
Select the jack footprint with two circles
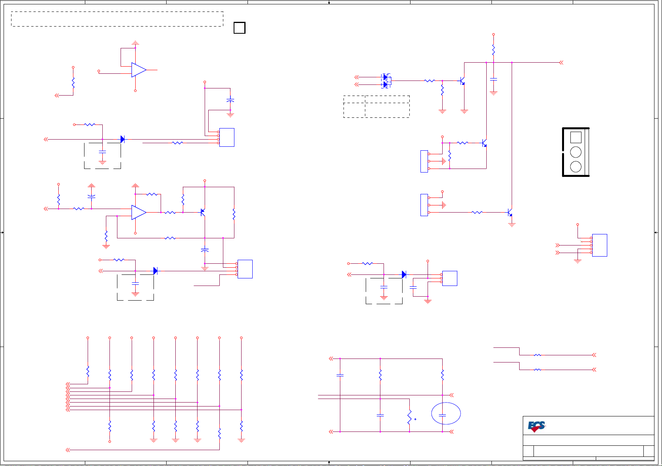pos(576,152)
